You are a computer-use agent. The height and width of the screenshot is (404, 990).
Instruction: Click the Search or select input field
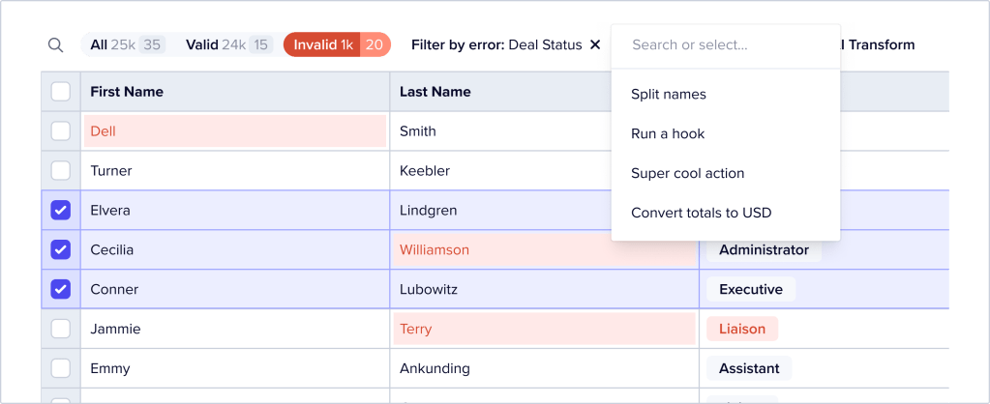pos(726,45)
